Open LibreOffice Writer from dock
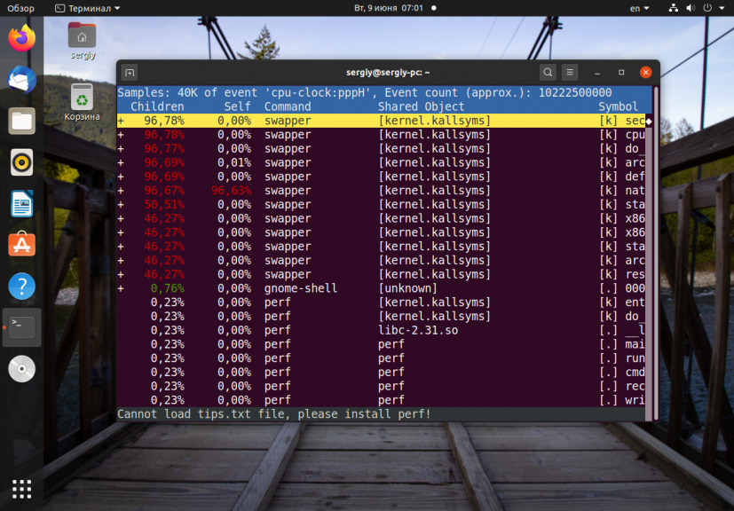This screenshot has height=511, width=734. (x=22, y=204)
